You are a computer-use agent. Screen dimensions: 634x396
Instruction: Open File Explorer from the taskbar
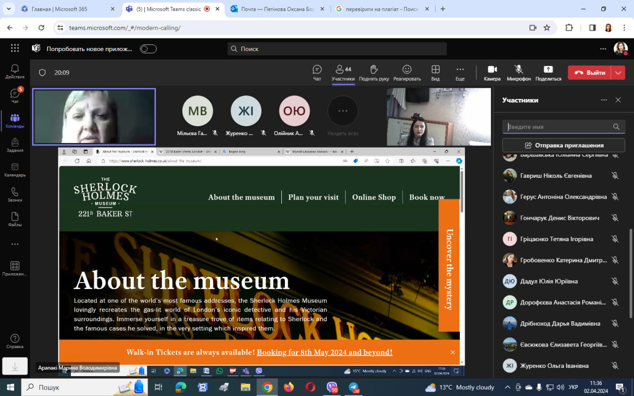tap(245, 387)
